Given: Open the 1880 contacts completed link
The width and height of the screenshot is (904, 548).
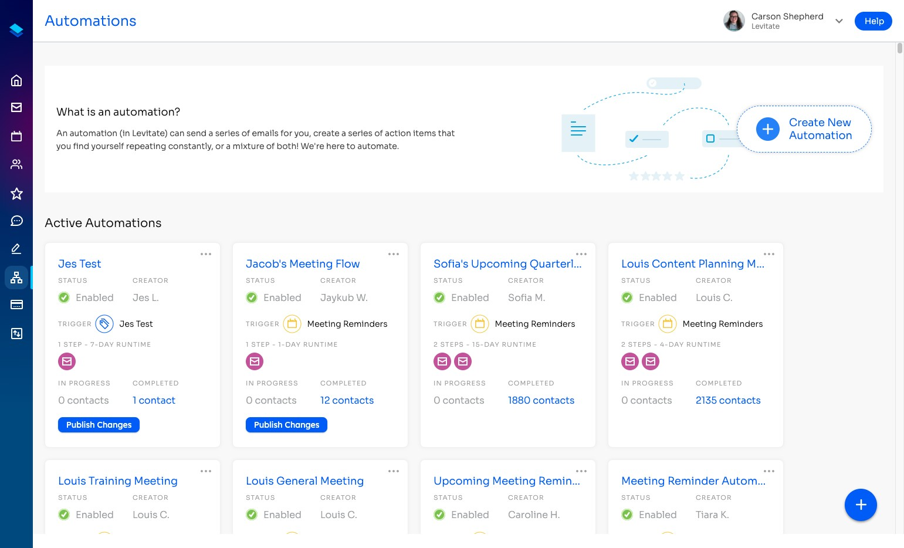Looking at the screenshot, I should pos(541,400).
